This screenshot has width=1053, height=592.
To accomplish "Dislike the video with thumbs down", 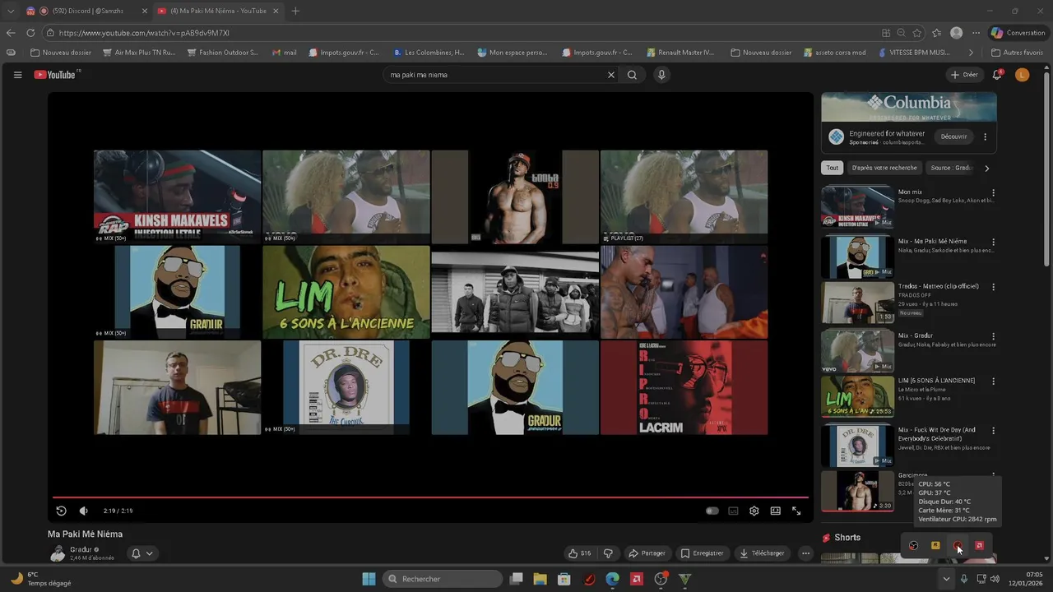I will [608, 553].
